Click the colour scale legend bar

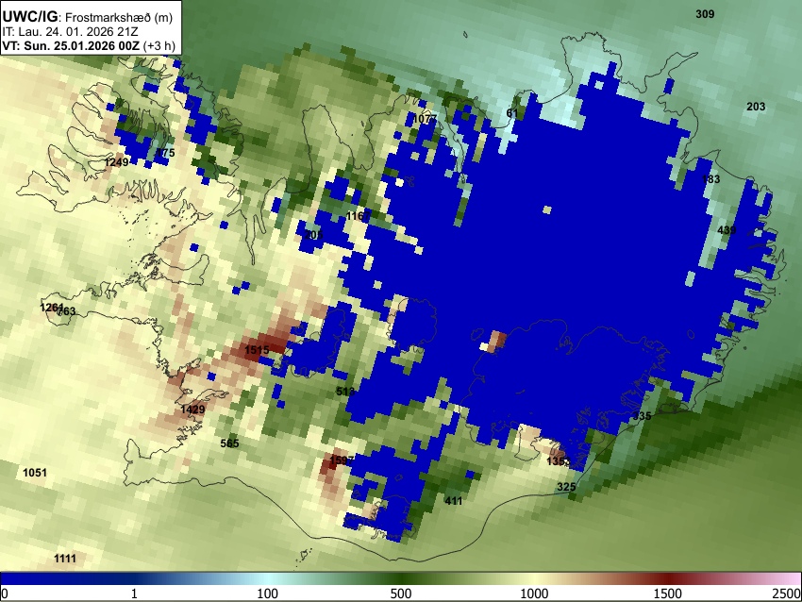tap(401, 578)
